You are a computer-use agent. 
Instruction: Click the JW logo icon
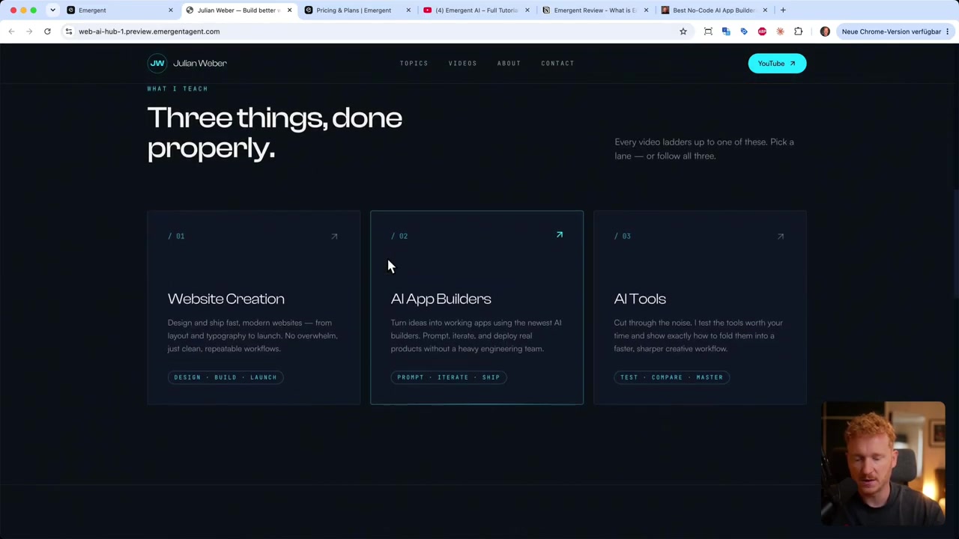coord(157,63)
